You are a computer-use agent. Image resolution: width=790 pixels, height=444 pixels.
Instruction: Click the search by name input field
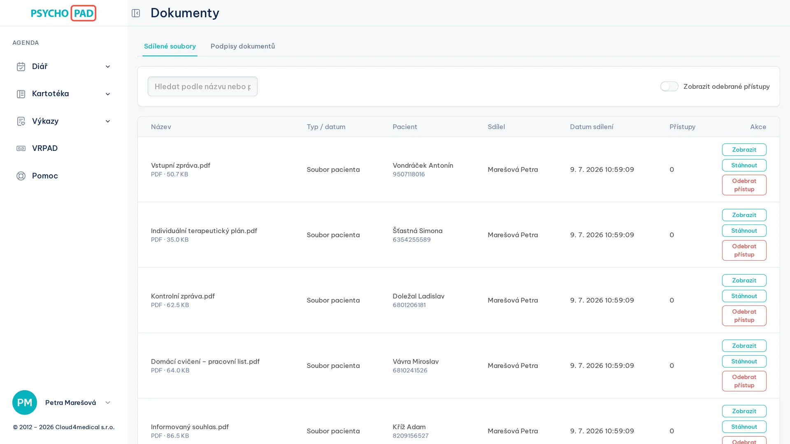pyautogui.click(x=202, y=86)
